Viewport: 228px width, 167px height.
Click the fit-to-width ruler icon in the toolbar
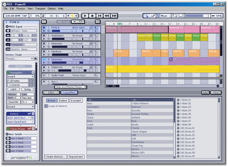[x=181, y=16]
